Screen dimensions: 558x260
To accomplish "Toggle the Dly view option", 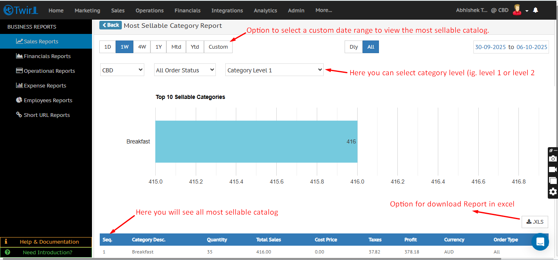I will [x=354, y=47].
